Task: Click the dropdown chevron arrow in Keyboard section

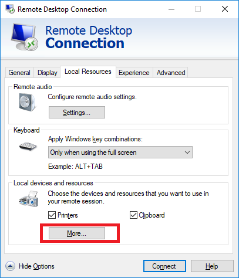Action: coord(187,152)
